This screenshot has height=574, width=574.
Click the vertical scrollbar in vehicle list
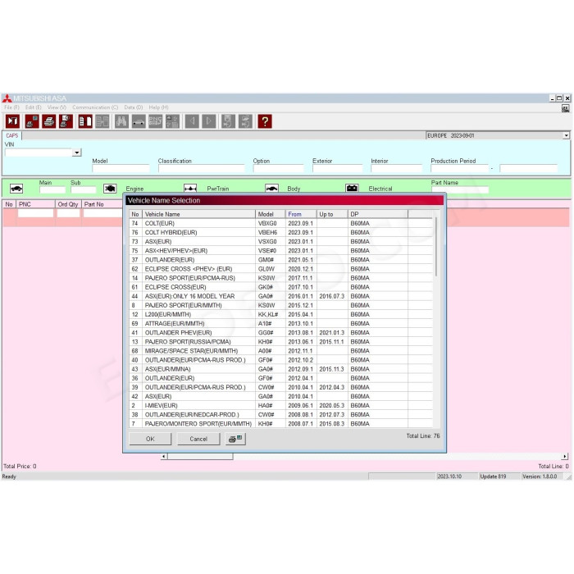(x=436, y=247)
